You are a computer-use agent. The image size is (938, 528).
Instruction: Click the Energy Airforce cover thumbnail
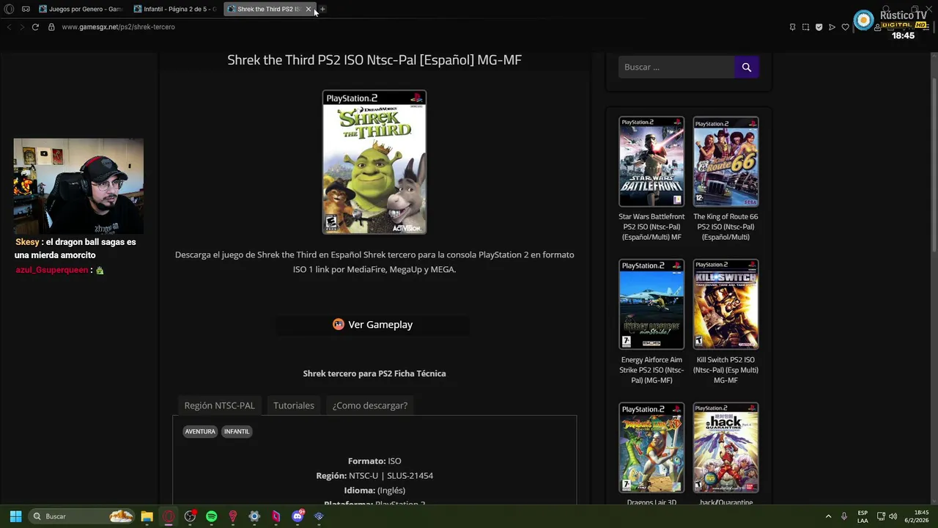coord(651,304)
